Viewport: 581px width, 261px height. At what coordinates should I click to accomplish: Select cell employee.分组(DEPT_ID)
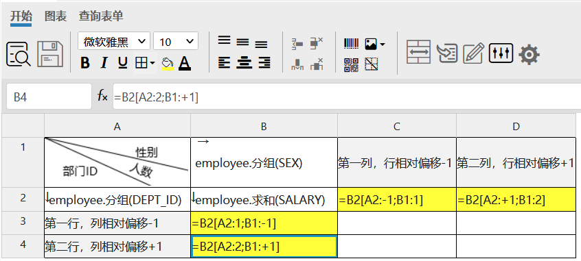[117, 199]
